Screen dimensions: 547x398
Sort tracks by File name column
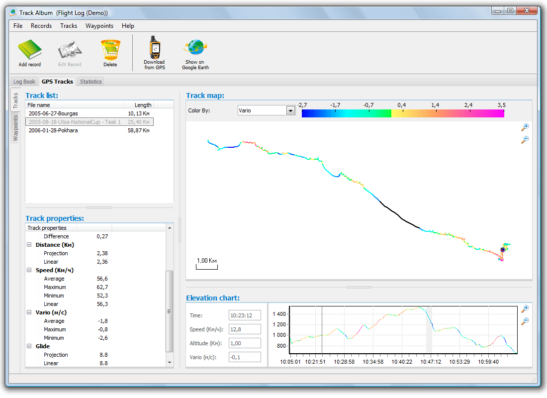75,105
